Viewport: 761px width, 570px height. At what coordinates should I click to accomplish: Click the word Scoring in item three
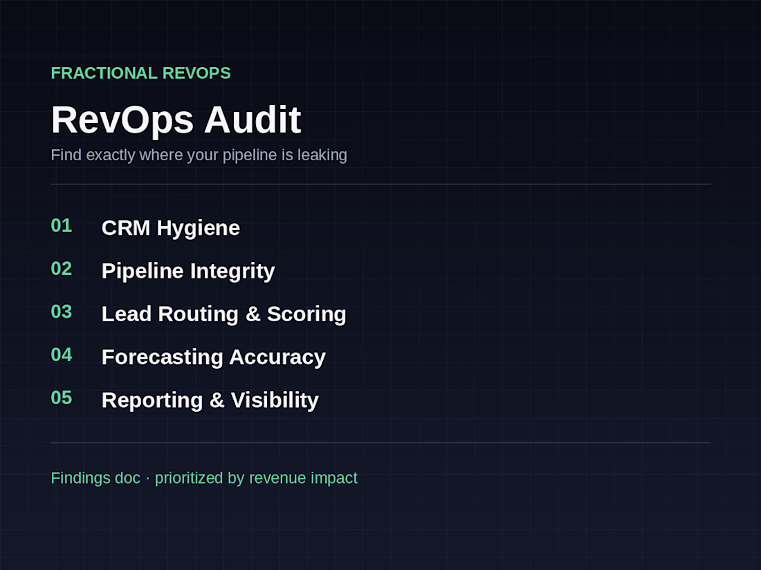click(x=306, y=314)
